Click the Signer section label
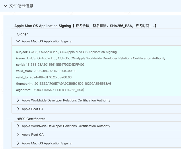This screenshot has width=181, height=149. coord(22,34)
